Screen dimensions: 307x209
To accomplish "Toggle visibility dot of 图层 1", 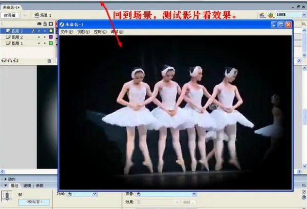I will [x=39, y=43].
